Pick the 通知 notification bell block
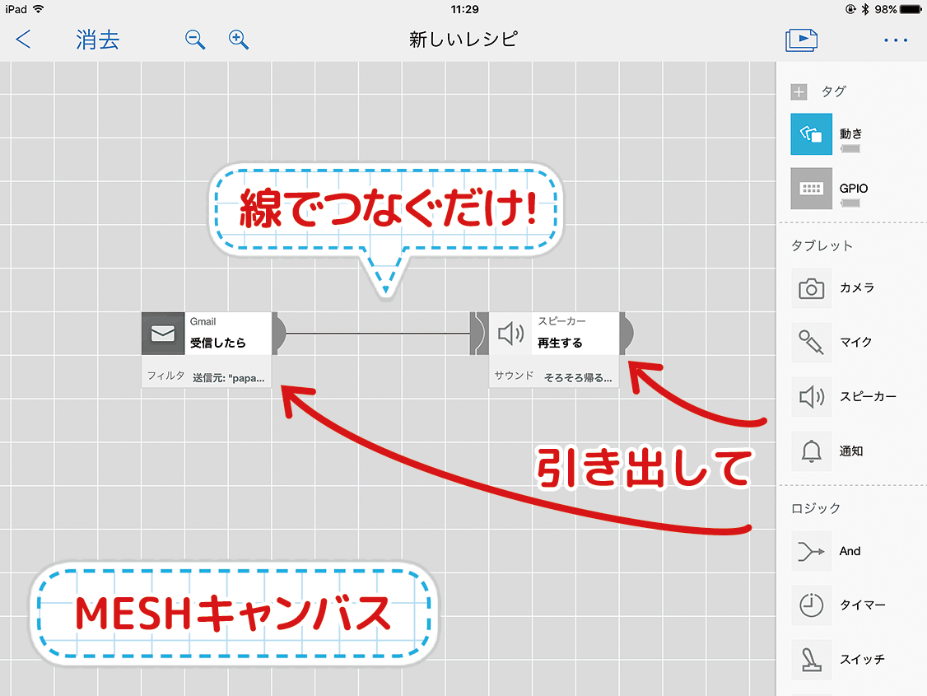This screenshot has height=696, width=927. [x=812, y=451]
